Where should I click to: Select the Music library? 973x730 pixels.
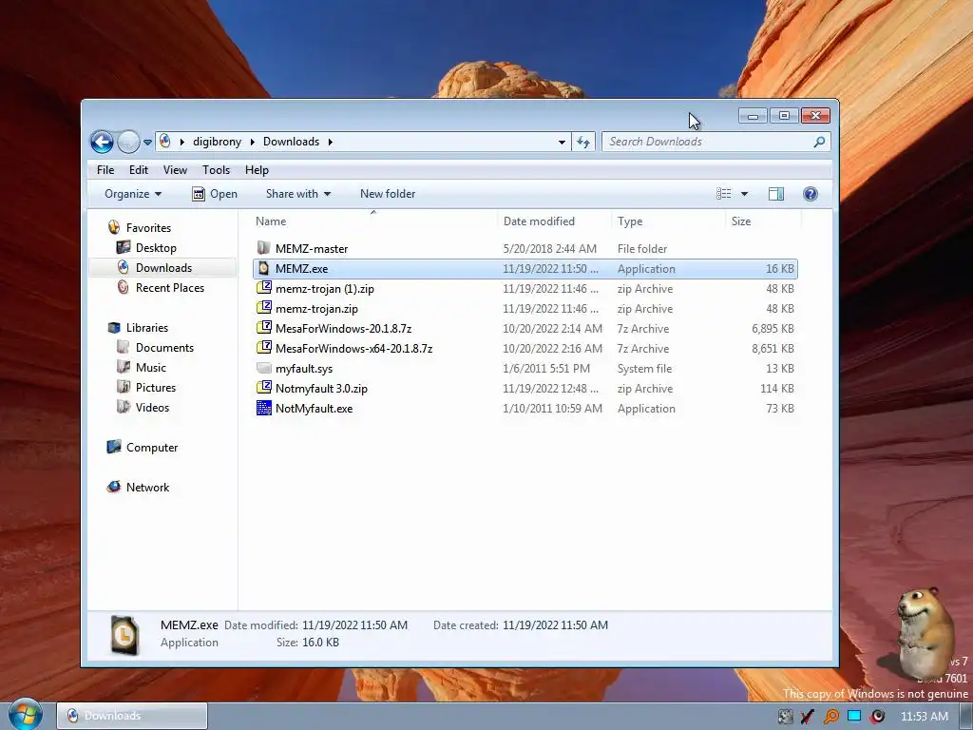[x=151, y=368]
